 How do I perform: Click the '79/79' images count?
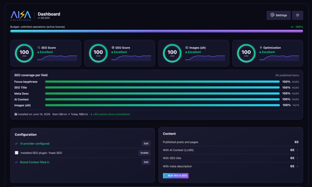point(296,105)
